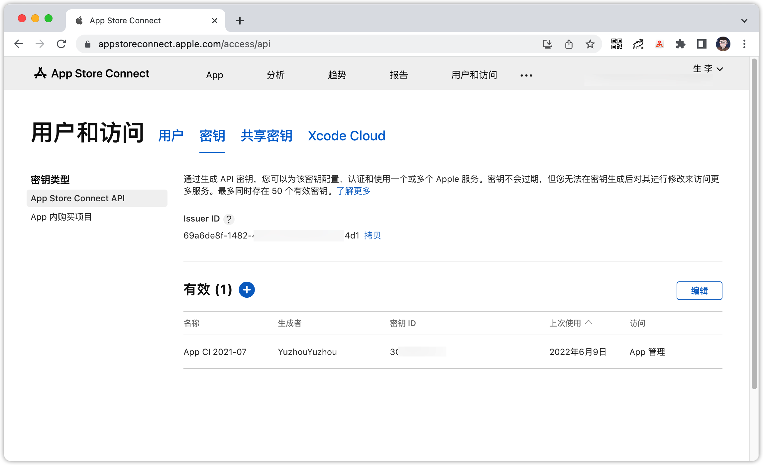Viewport: 763px width, 465px height.
Task: Open the 生 李 account dropdown
Action: [708, 69]
